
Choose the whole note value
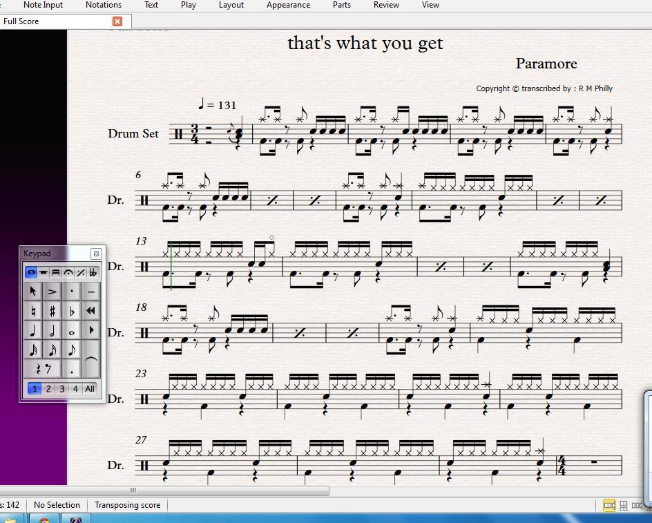[72, 330]
